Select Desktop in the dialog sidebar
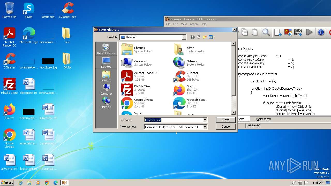 coord(106,62)
